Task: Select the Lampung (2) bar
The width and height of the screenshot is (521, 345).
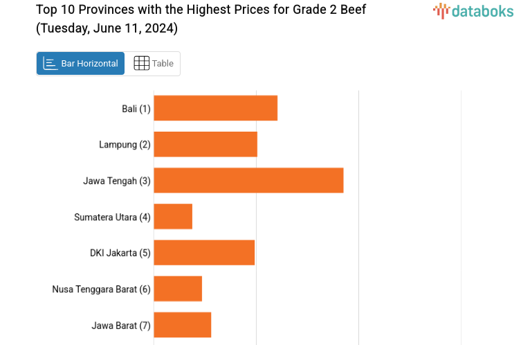Action: 205,144
